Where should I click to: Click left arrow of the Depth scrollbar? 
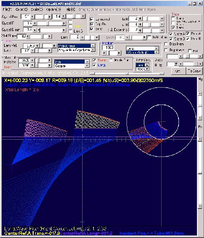127,37
